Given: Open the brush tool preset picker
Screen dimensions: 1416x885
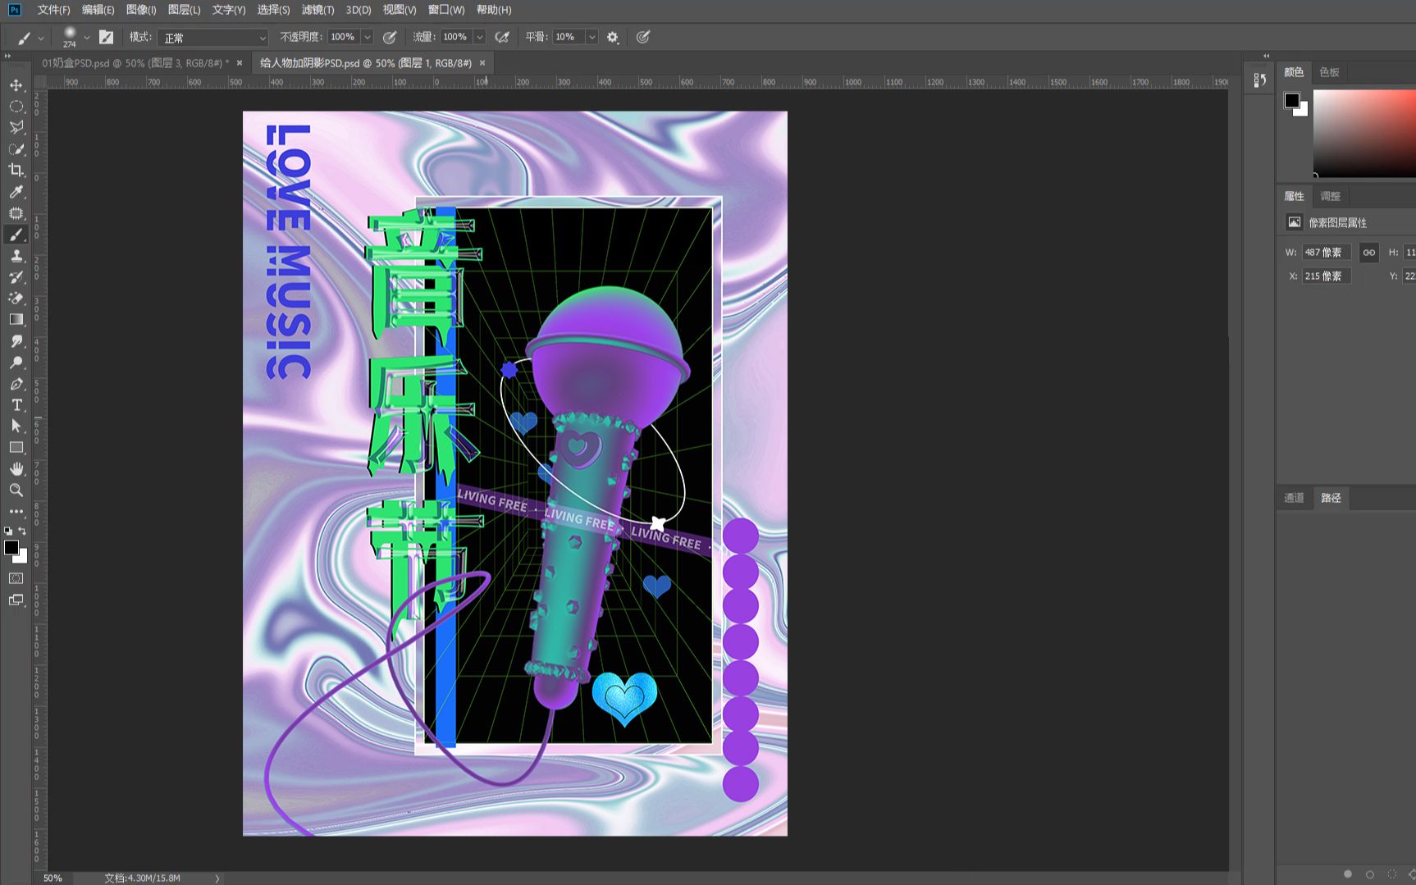Looking at the screenshot, I should coord(30,38).
